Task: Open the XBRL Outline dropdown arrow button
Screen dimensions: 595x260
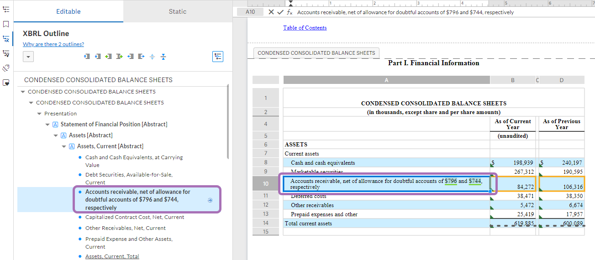Action: (28, 57)
